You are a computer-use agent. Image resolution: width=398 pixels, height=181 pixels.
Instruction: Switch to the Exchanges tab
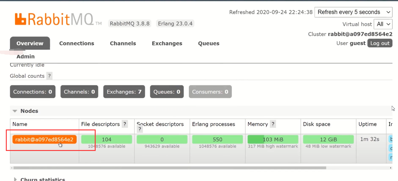pos(167,43)
